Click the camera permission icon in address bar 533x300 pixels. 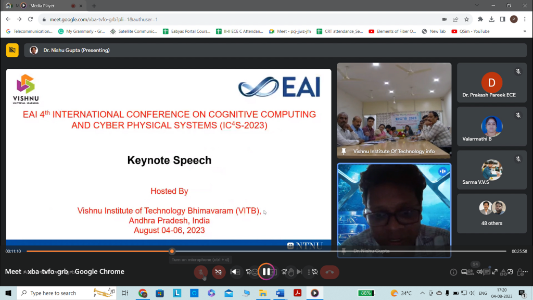click(x=445, y=19)
